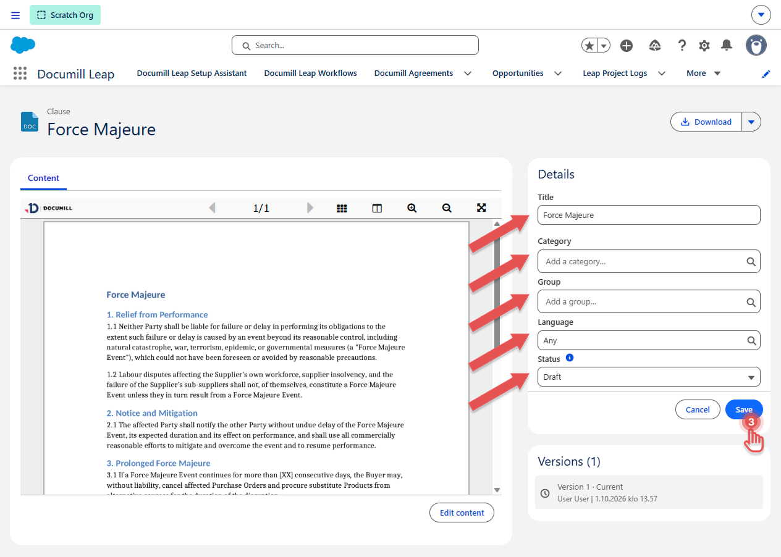The image size is (781, 557).
Task: Open the Notifications bell
Action: [727, 45]
